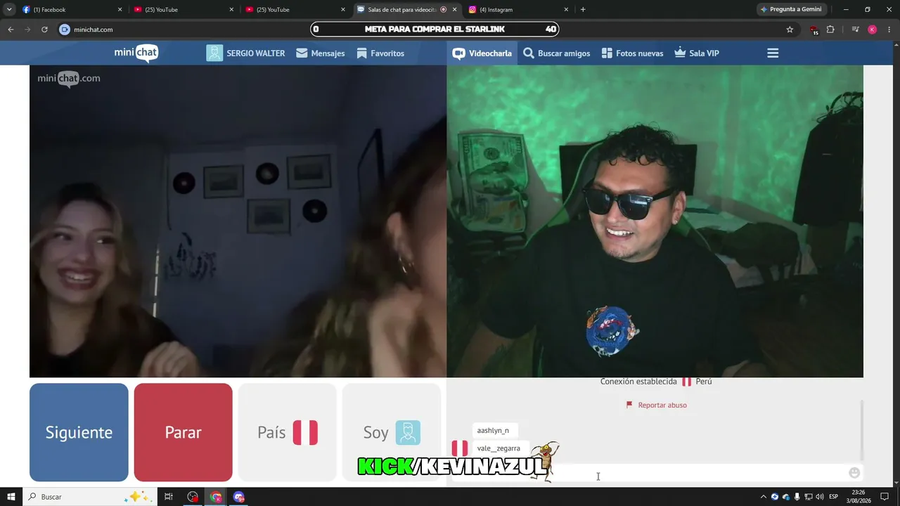Image resolution: width=900 pixels, height=506 pixels.
Task: Open the clock showing 23:26
Action: [x=859, y=497]
